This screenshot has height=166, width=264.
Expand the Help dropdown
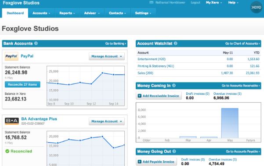pyautogui.click(x=233, y=3)
